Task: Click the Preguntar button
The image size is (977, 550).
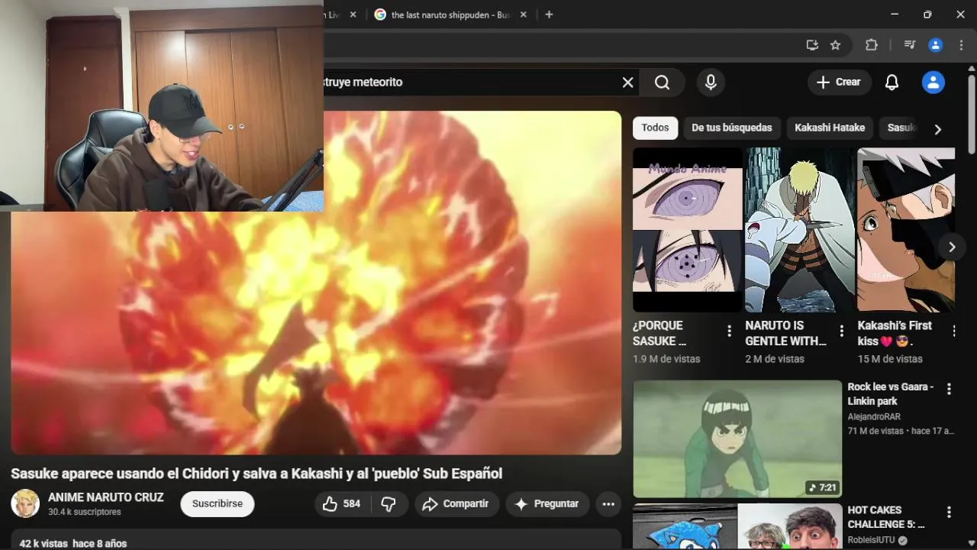Action: pos(547,504)
